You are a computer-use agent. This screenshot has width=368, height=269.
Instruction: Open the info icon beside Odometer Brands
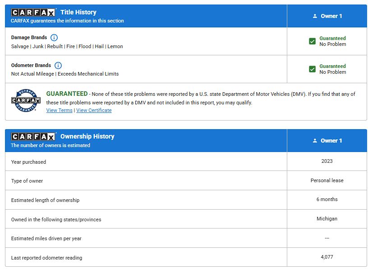pos(58,66)
